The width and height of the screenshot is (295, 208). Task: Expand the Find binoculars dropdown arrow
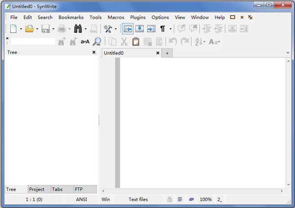click(86, 29)
